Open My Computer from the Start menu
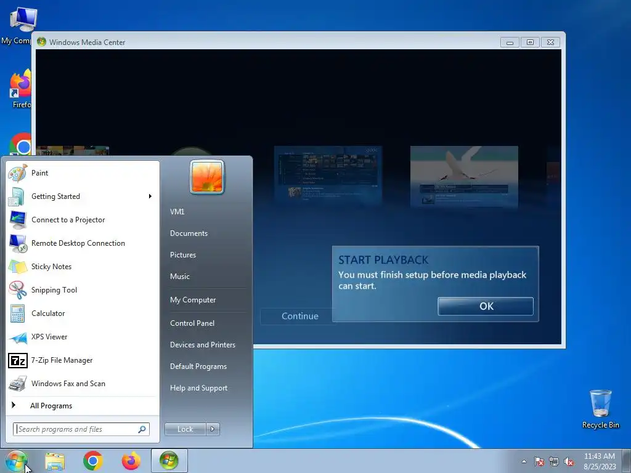Screen dimensions: 631x473 pyautogui.click(x=207, y=300)
